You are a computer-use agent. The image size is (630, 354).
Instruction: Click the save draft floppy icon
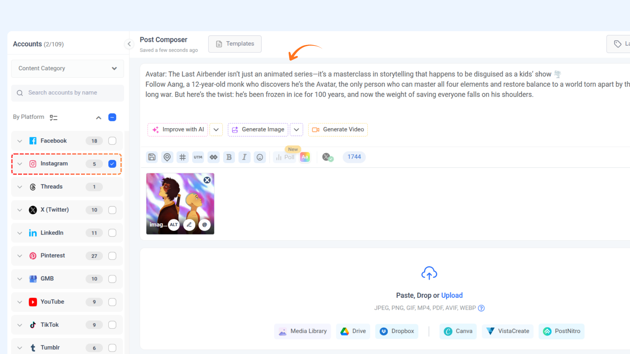[x=152, y=157]
